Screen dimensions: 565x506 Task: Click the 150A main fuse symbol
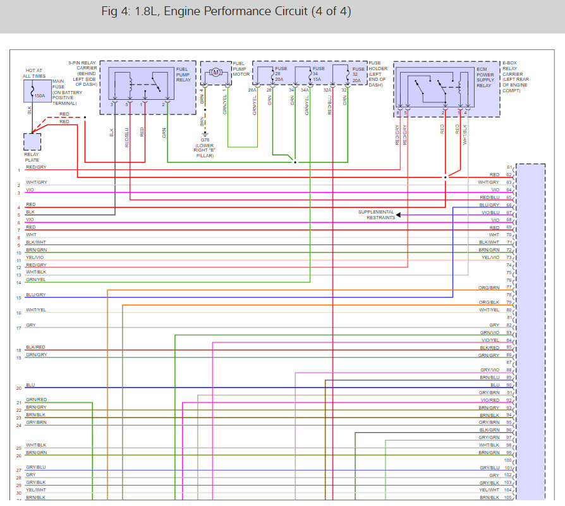[33, 91]
